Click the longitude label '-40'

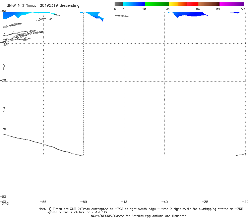164,202
